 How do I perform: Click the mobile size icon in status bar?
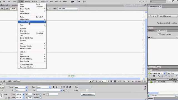[108, 81]
